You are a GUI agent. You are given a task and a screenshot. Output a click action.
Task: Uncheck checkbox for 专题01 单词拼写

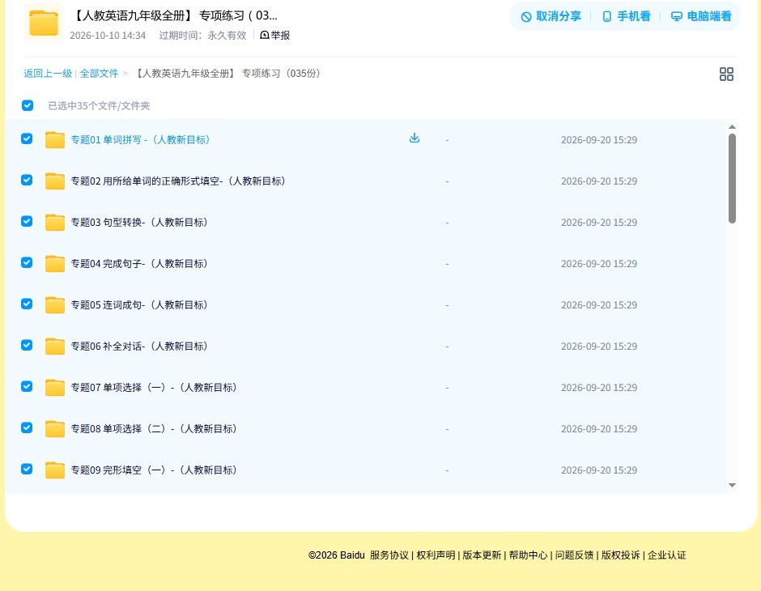tap(28, 138)
